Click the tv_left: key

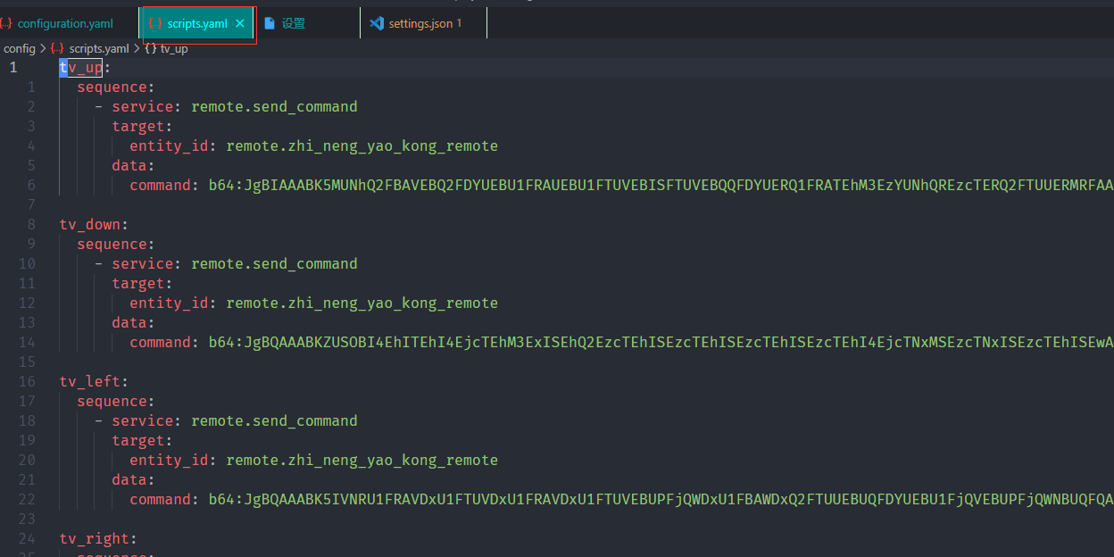click(x=94, y=381)
